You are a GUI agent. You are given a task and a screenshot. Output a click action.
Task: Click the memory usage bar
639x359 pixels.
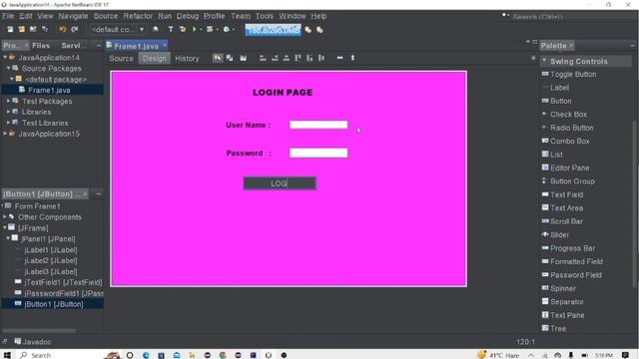click(273, 30)
